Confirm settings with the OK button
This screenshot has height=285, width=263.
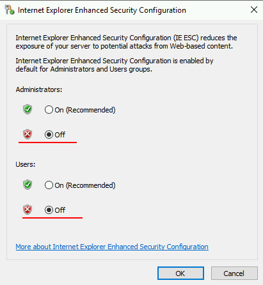(x=180, y=273)
